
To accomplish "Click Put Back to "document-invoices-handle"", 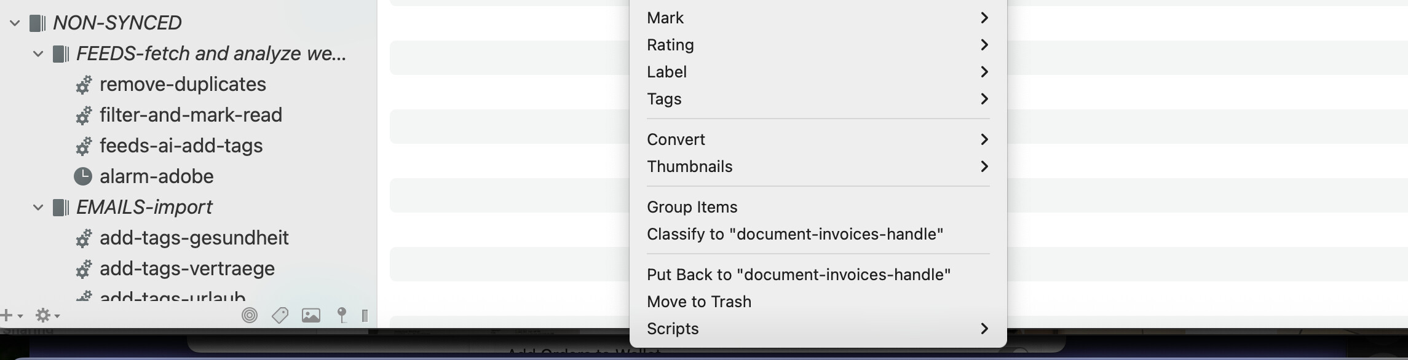I will (799, 275).
